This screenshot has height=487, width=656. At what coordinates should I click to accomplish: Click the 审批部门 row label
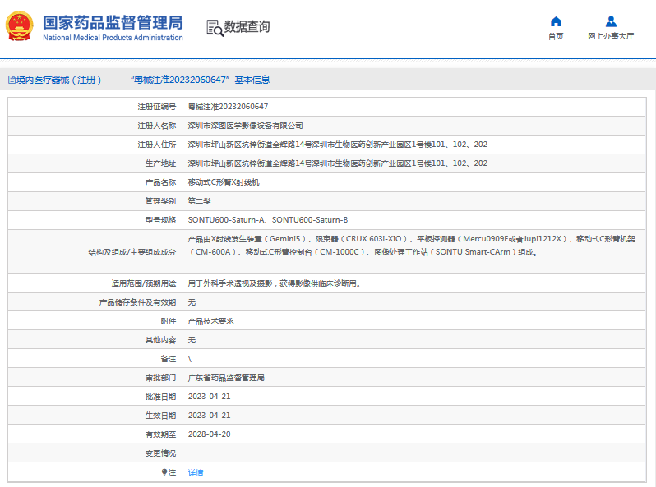[x=160, y=378]
